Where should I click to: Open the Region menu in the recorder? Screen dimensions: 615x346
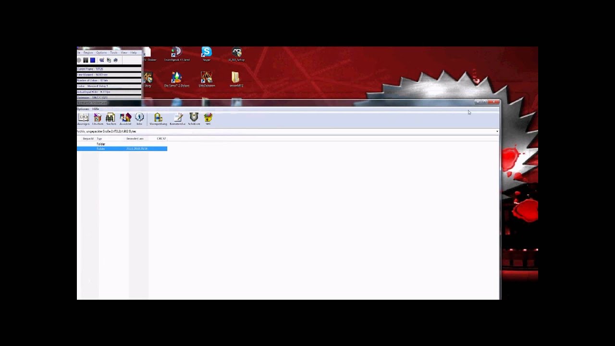[x=88, y=52]
